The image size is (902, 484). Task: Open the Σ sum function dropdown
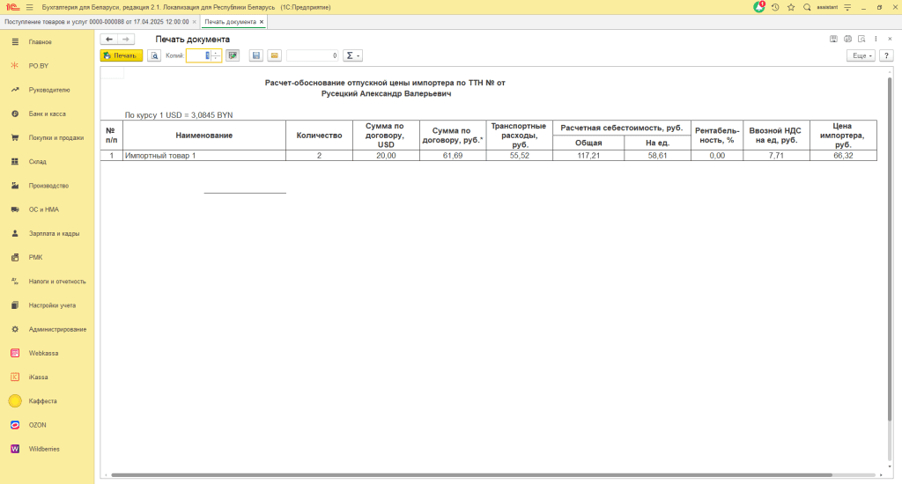tap(352, 55)
